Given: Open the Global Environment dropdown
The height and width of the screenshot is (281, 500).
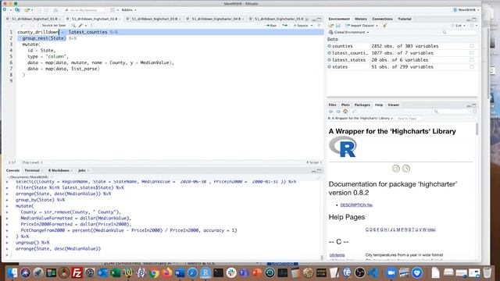Looking at the screenshot, I should pyautogui.click(x=349, y=32).
